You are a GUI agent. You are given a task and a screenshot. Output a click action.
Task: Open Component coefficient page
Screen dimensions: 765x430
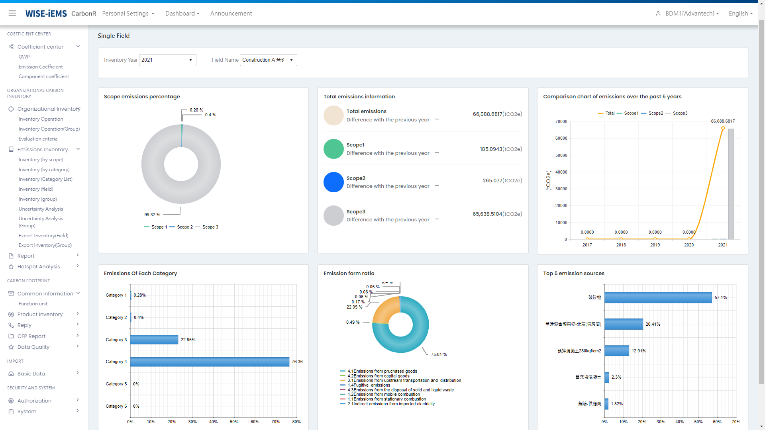pyautogui.click(x=44, y=76)
